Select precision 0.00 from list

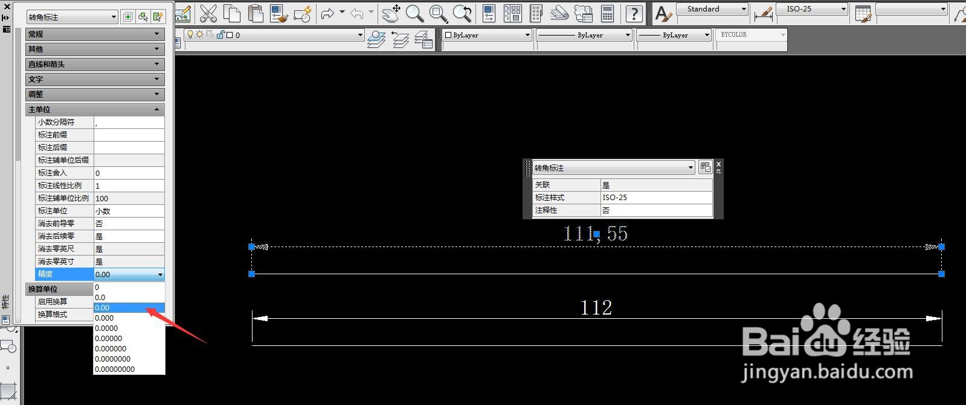(129, 307)
